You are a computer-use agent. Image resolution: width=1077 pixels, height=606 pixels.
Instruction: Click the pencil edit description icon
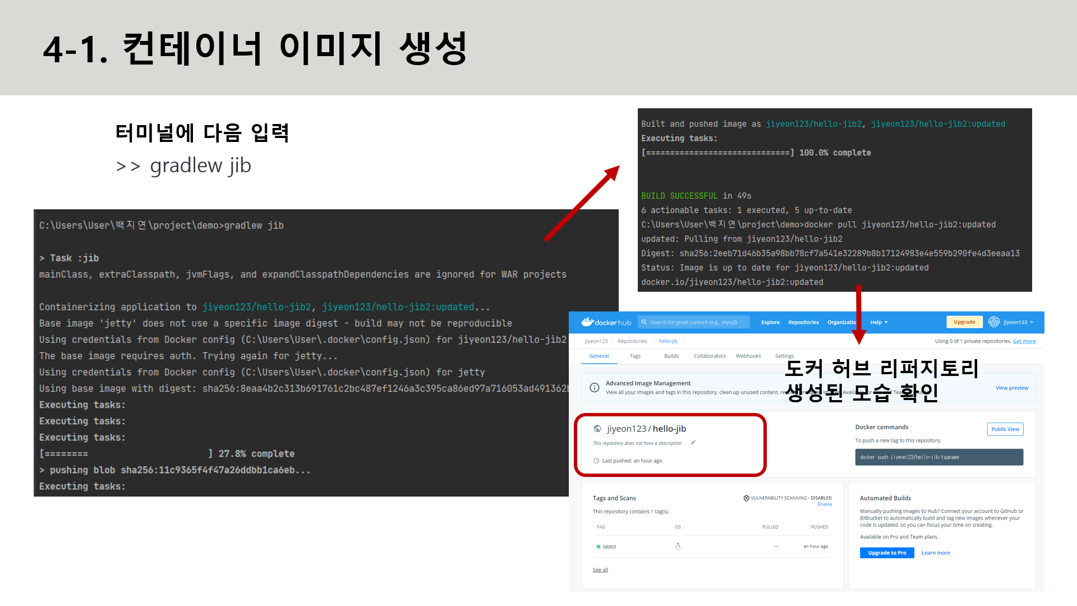click(693, 443)
